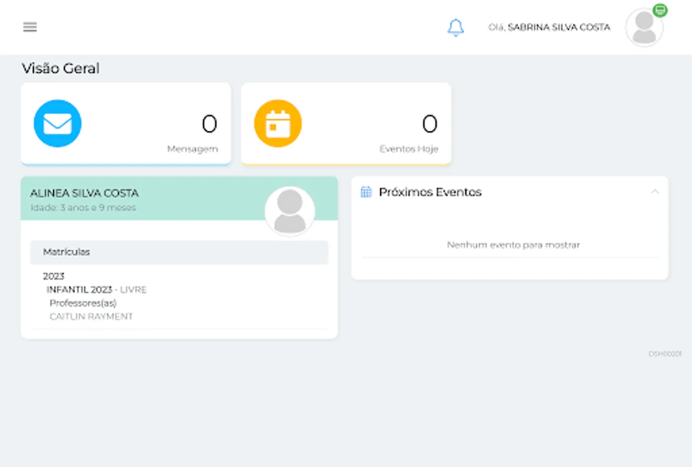The image size is (692, 467).
Task: Click the ALINEA SILVA COSTA student header
Action: (x=84, y=193)
